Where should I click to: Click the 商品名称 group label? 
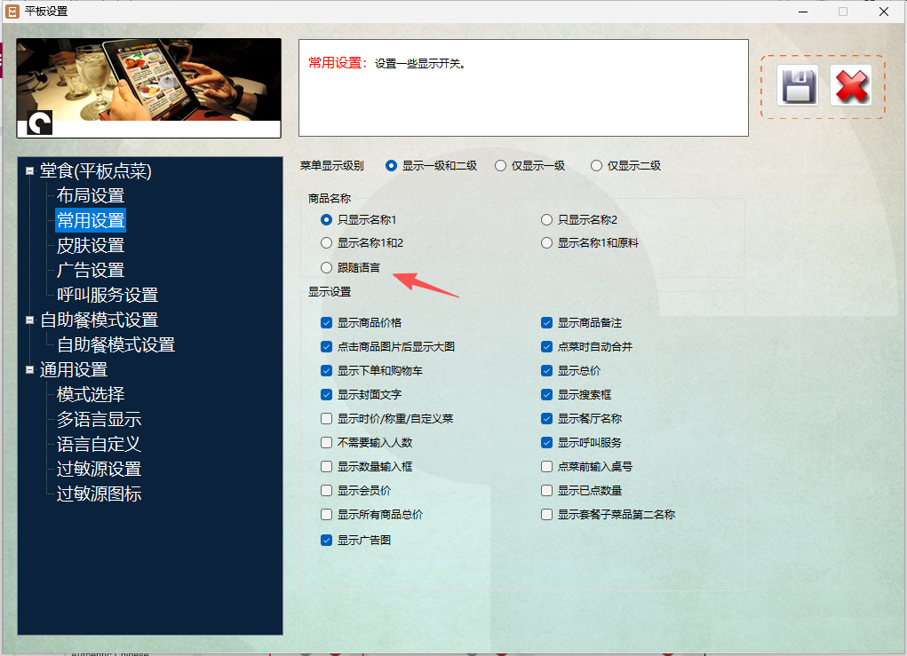[x=330, y=199]
